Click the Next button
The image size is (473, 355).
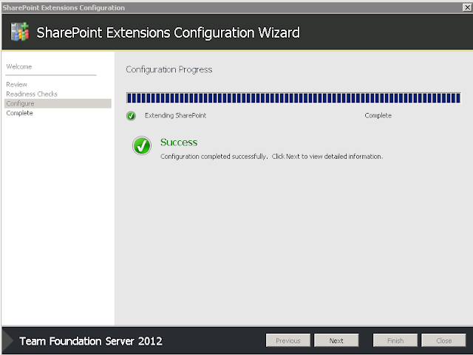(336, 340)
